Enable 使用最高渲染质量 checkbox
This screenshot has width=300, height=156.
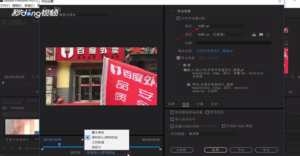(172, 112)
